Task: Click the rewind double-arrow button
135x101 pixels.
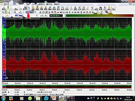Action: tap(16, 16)
